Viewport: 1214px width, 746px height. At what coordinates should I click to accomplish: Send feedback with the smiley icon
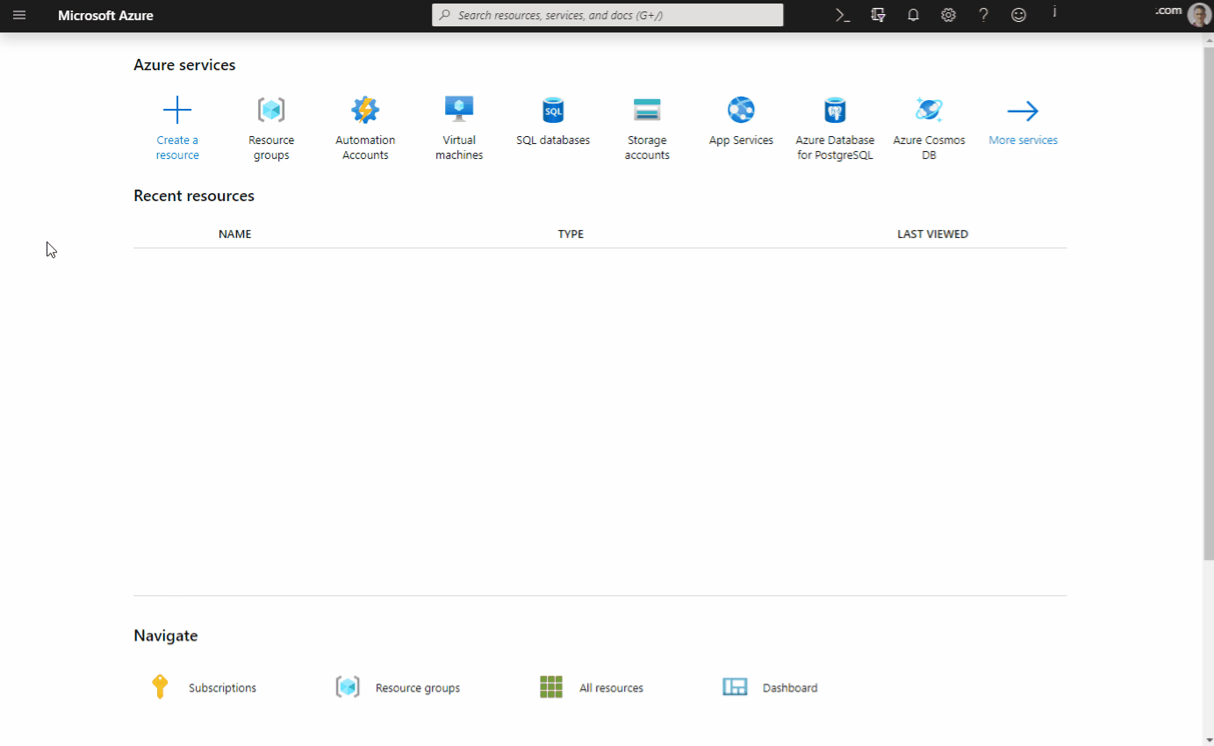pos(1018,15)
